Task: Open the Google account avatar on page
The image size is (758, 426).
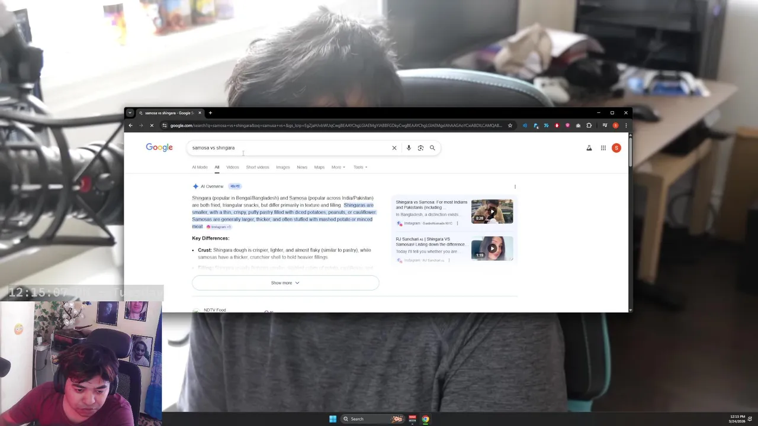Action: [616, 148]
